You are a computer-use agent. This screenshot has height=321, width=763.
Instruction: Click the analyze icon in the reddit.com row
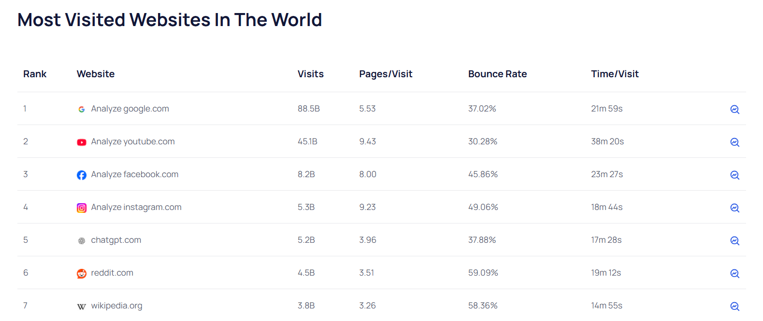[734, 274]
